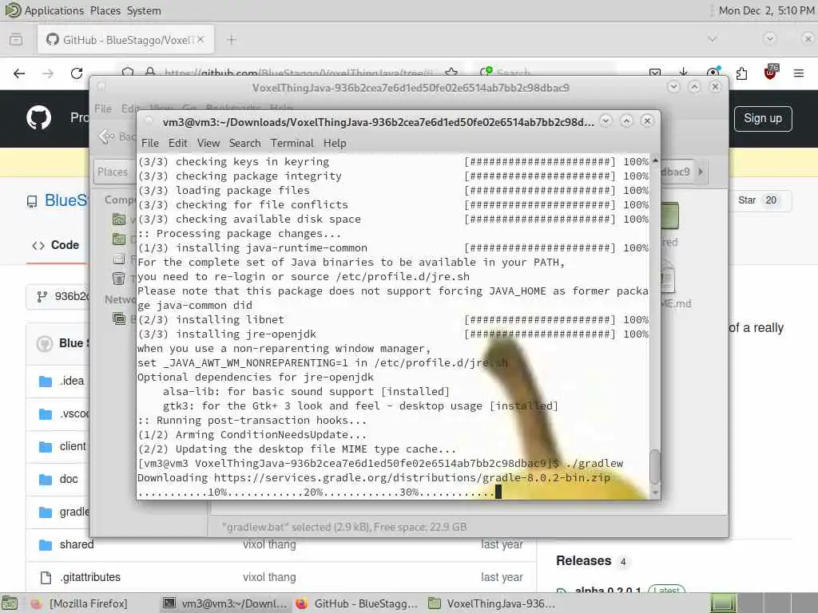818x613 pixels.
Task: Open the terminal File menu
Action: [149, 143]
